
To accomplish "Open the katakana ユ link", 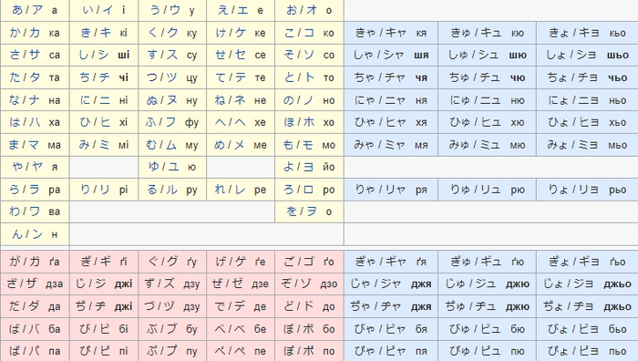I will pyautogui.click(x=174, y=167).
